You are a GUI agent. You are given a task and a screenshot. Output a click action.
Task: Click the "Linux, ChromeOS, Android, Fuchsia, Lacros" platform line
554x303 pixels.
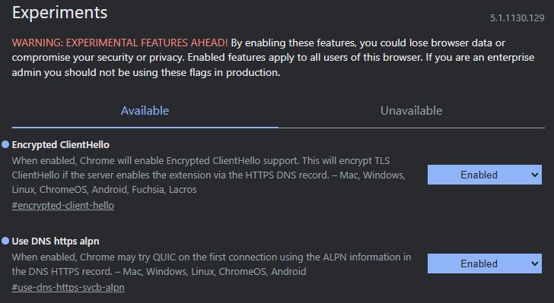(x=104, y=189)
